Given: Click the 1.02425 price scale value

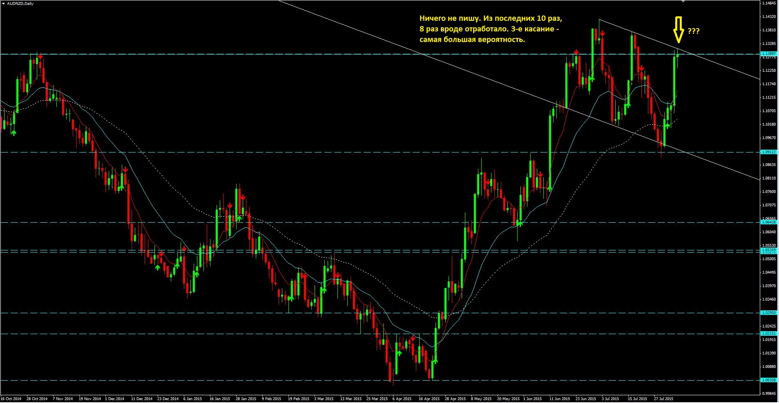Looking at the screenshot, I should coord(769,326).
